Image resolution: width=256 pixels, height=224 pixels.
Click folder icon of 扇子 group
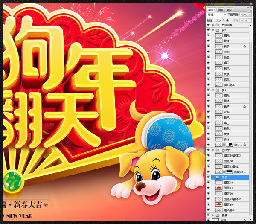(x=217, y=177)
